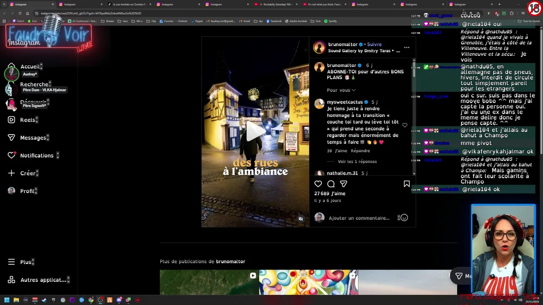Image resolution: width=543 pixels, height=305 pixels.
Task: Open Spotify bookmark
Action: click(330, 21)
